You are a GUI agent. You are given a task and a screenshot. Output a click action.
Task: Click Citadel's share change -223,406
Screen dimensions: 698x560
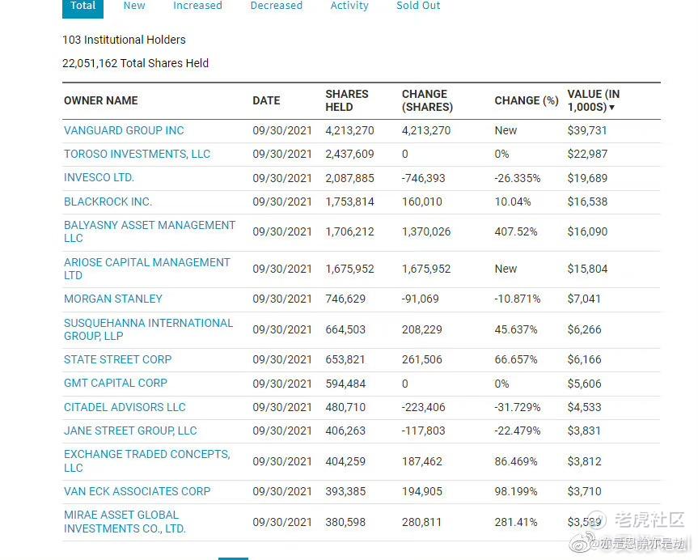point(423,407)
